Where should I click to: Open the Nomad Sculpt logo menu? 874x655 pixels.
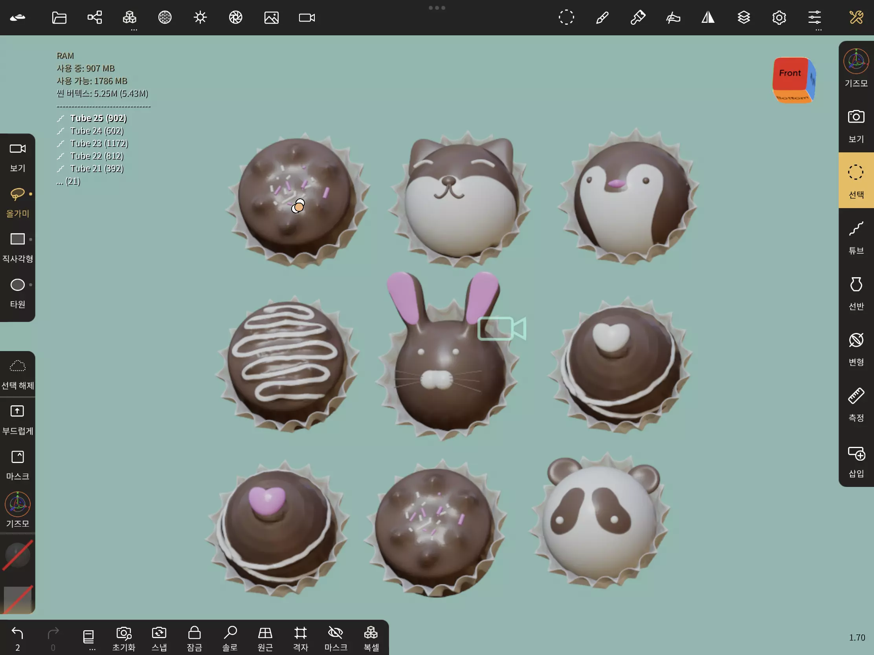coord(17,17)
